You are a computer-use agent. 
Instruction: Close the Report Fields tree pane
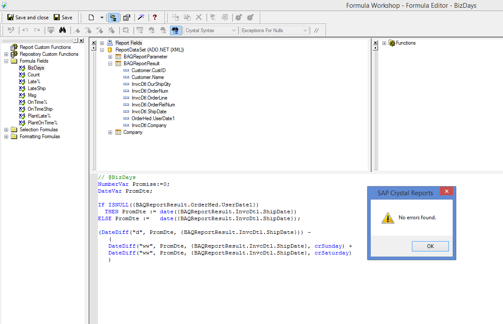pos(94,42)
